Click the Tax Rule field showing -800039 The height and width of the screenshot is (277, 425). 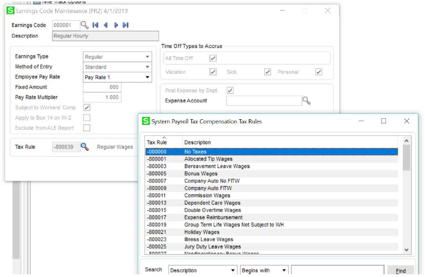[66, 147]
